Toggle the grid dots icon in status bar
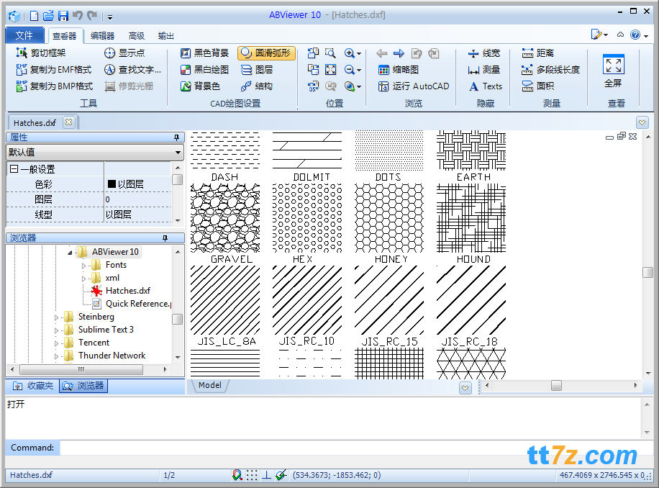Image resolution: width=659 pixels, height=488 pixels. click(252, 475)
